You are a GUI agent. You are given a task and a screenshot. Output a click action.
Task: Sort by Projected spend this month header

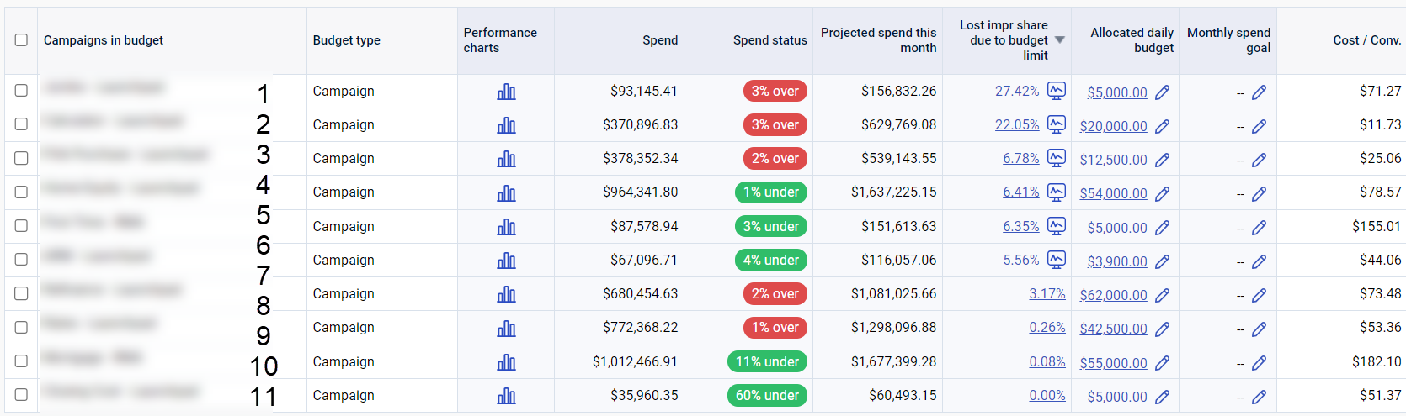878,40
